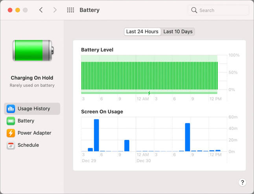
Task: Click the yellow minimize window button
Action: (17, 10)
